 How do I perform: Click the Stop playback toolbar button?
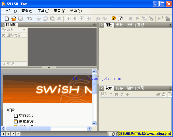[x=130, y=18]
